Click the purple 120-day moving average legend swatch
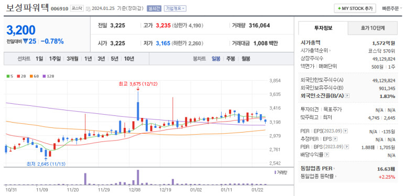Viewport: 405px width, 196px height. click(x=44, y=76)
